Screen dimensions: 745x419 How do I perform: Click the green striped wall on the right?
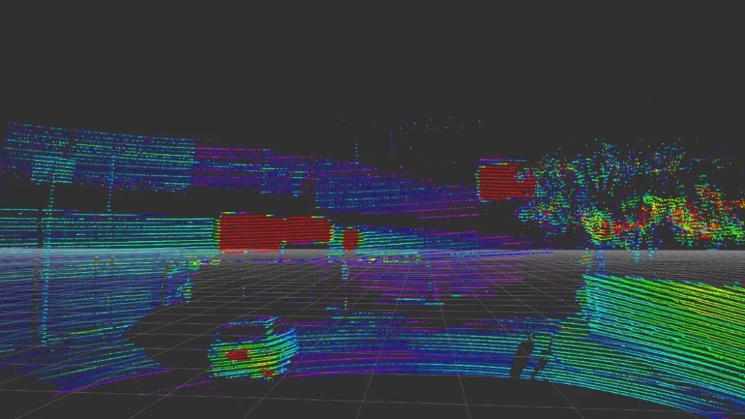pos(665,332)
